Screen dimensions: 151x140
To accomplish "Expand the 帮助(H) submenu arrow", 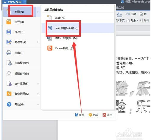I will [38, 105].
